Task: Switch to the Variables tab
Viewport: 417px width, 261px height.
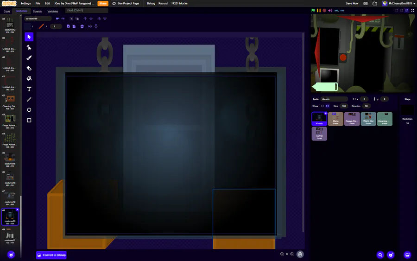Action: point(53,12)
